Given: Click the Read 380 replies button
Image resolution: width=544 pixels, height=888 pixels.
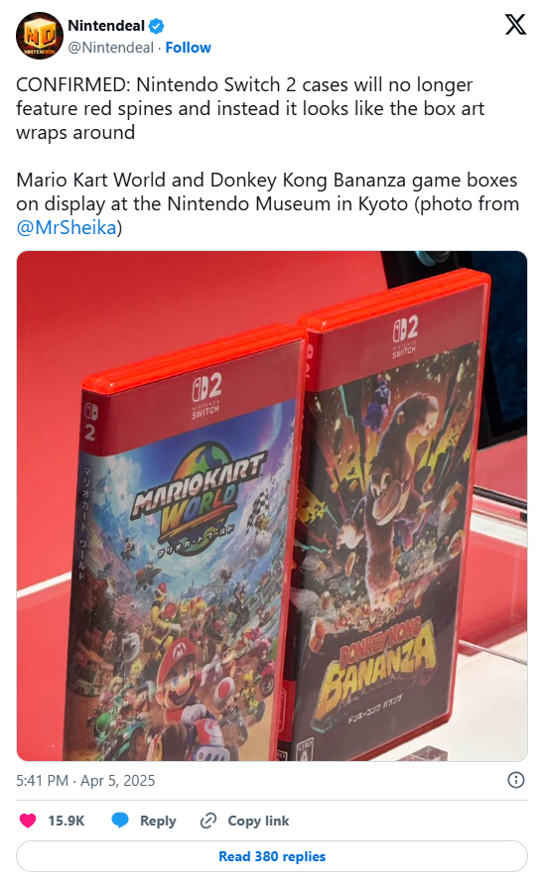Looking at the screenshot, I should [272, 856].
